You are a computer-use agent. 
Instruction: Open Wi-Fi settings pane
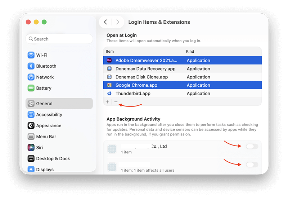tap(59, 55)
